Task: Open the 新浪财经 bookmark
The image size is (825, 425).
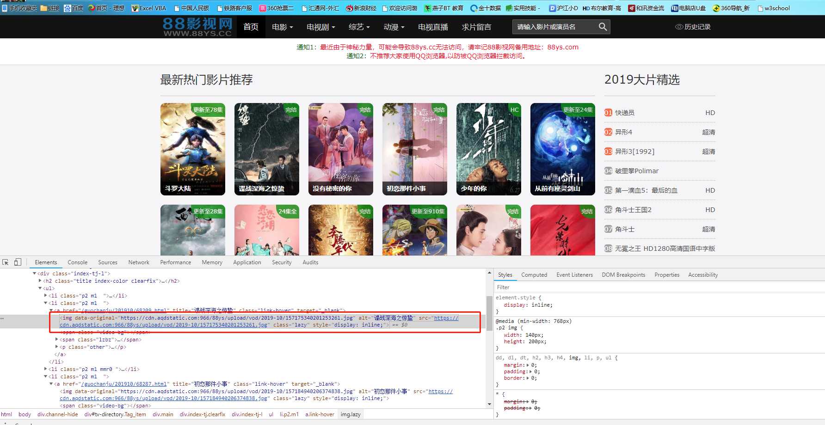Action: pyautogui.click(x=361, y=8)
